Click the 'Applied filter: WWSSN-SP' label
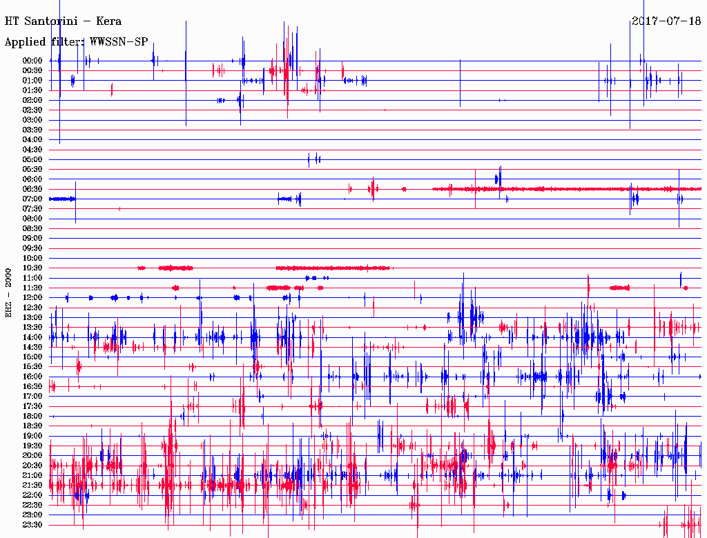 point(76,42)
